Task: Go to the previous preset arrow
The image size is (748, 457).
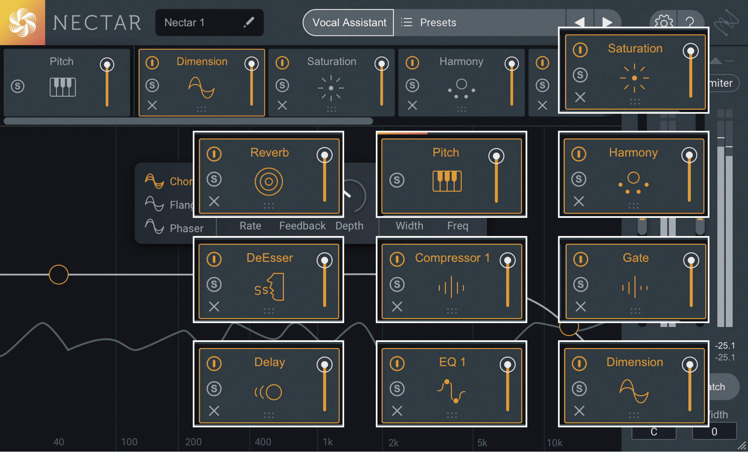Action: tap(580, 22)
